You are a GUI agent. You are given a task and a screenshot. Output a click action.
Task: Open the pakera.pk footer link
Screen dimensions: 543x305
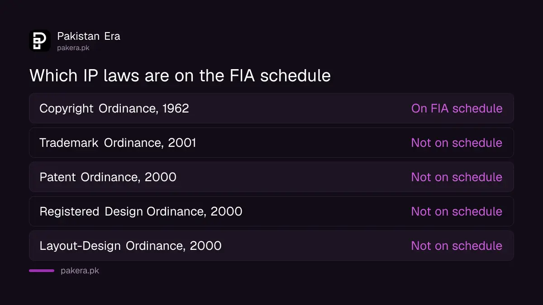click(80, 271)
